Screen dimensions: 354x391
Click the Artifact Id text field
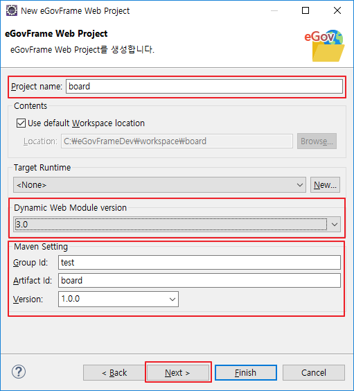(200, 280)
